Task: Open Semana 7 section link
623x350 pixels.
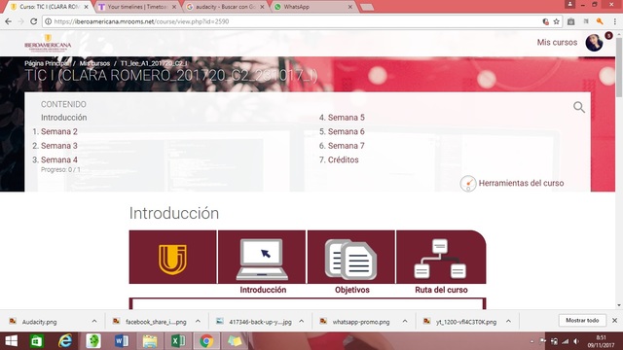Action: (x=347, y=146)
